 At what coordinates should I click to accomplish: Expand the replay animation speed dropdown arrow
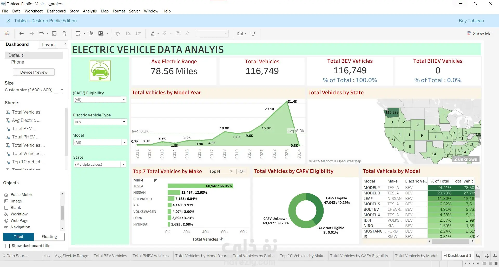(x=48, y=33)
